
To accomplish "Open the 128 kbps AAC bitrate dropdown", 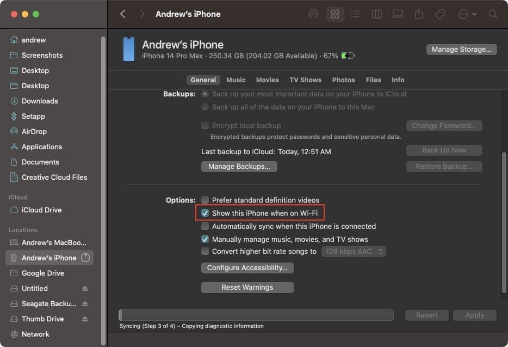I will coord(354,252).
